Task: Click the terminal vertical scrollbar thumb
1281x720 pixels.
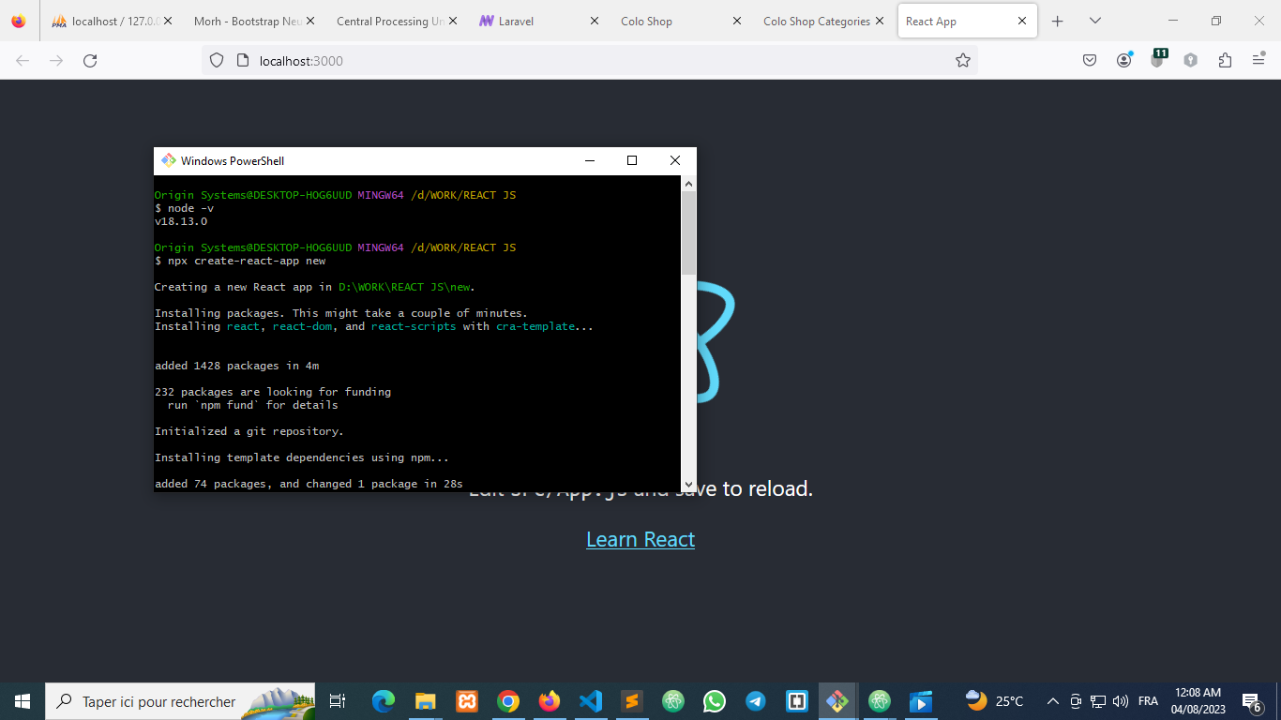Action: click(x=688, y=232)
